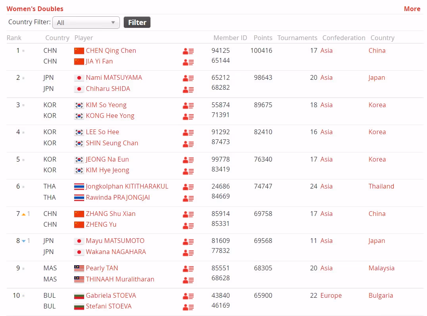Click profile icon next to ZHENG Yu
427x316 pixels.
tap(188, 225)
